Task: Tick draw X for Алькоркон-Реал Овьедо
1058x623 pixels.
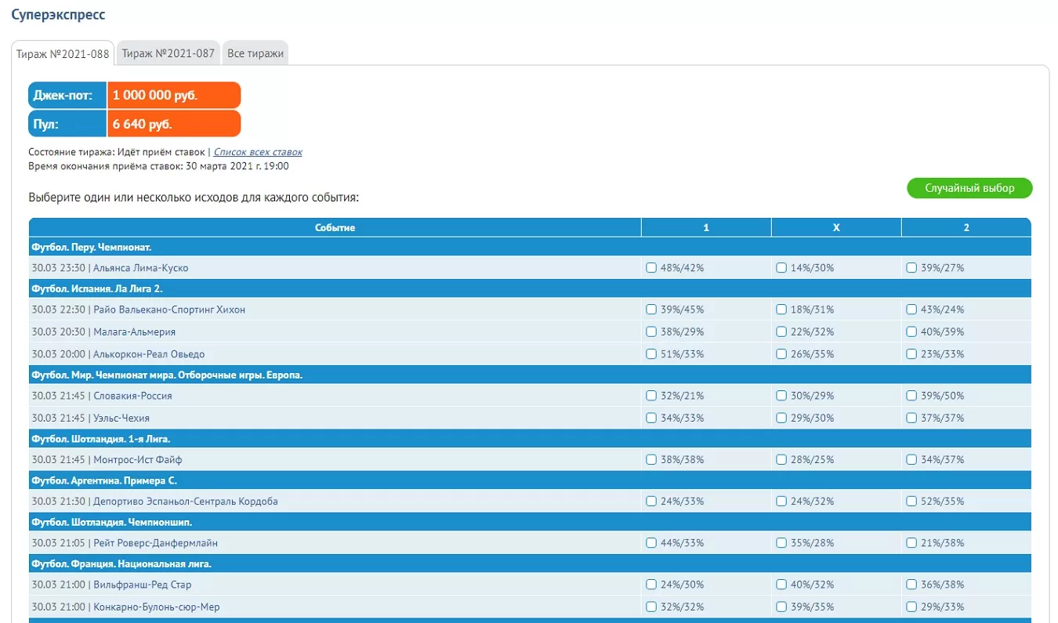Action: [x=781, y=354]
